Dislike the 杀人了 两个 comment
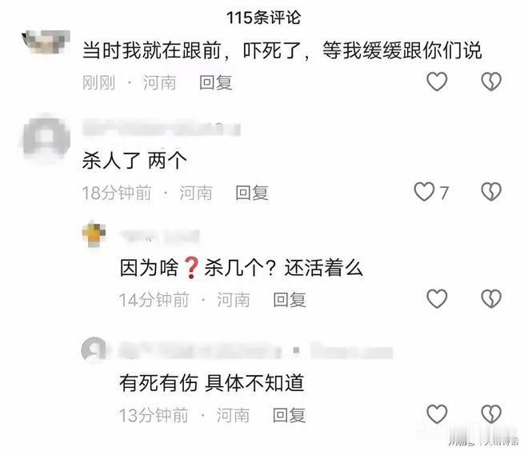 (491, 192)
